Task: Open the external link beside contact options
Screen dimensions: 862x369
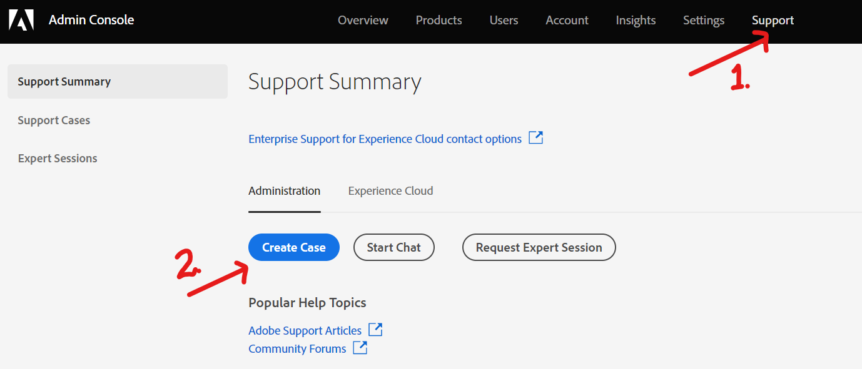Action: (535, 138)
